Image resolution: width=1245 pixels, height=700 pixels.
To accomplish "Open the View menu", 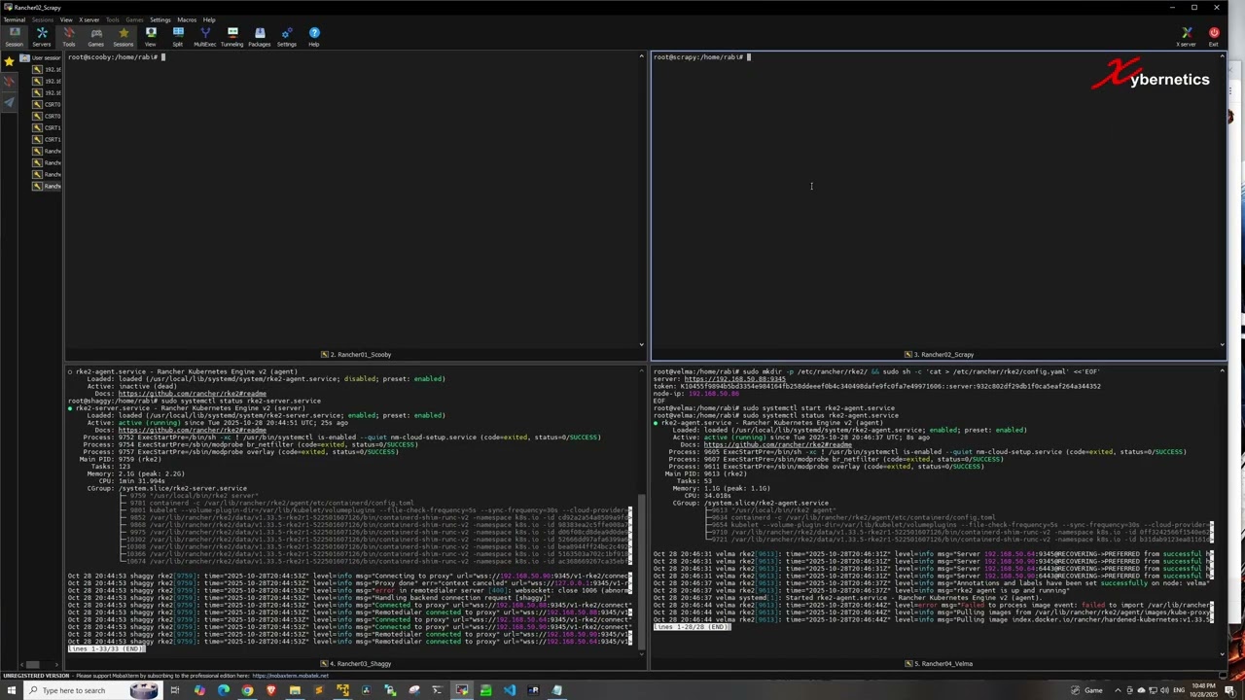I will [x=66, y=19].
